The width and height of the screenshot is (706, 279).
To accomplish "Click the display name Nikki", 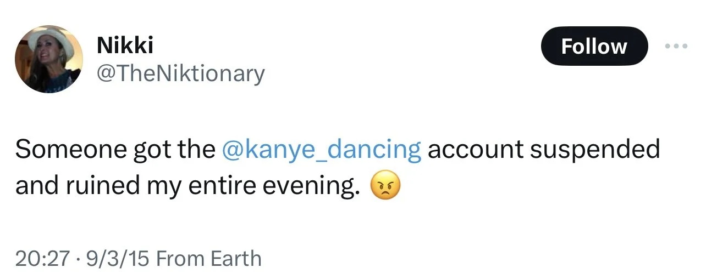I will 124,46.
